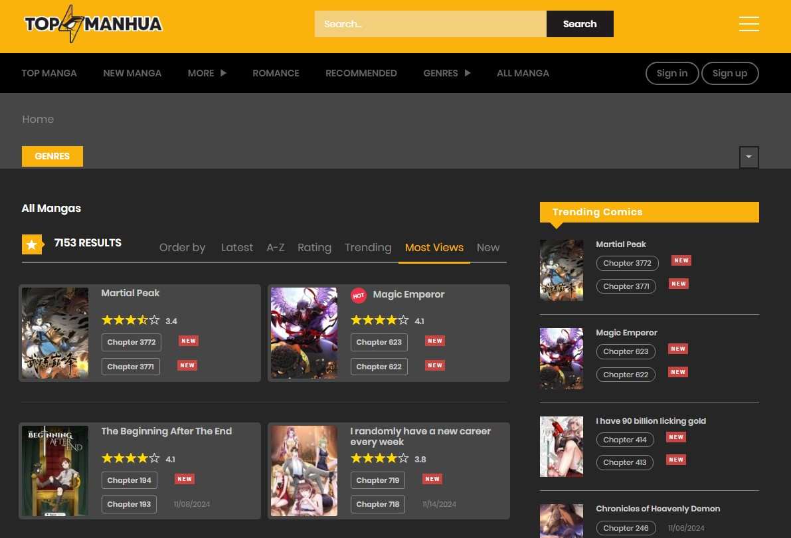Open Chapter 719 button
The width and height of the screenshot is (791, 538).
point(378,480)
